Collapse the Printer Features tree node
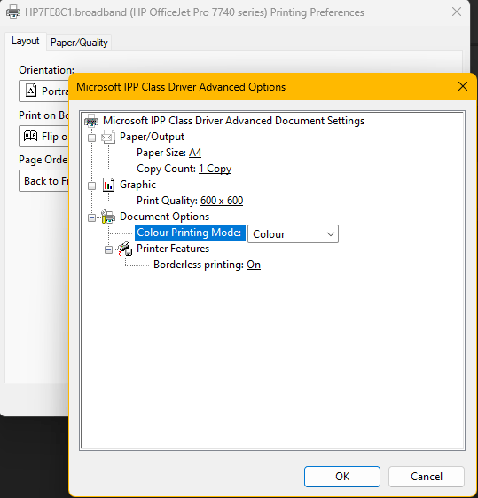 pyautogui.click(x=108, y=250)
